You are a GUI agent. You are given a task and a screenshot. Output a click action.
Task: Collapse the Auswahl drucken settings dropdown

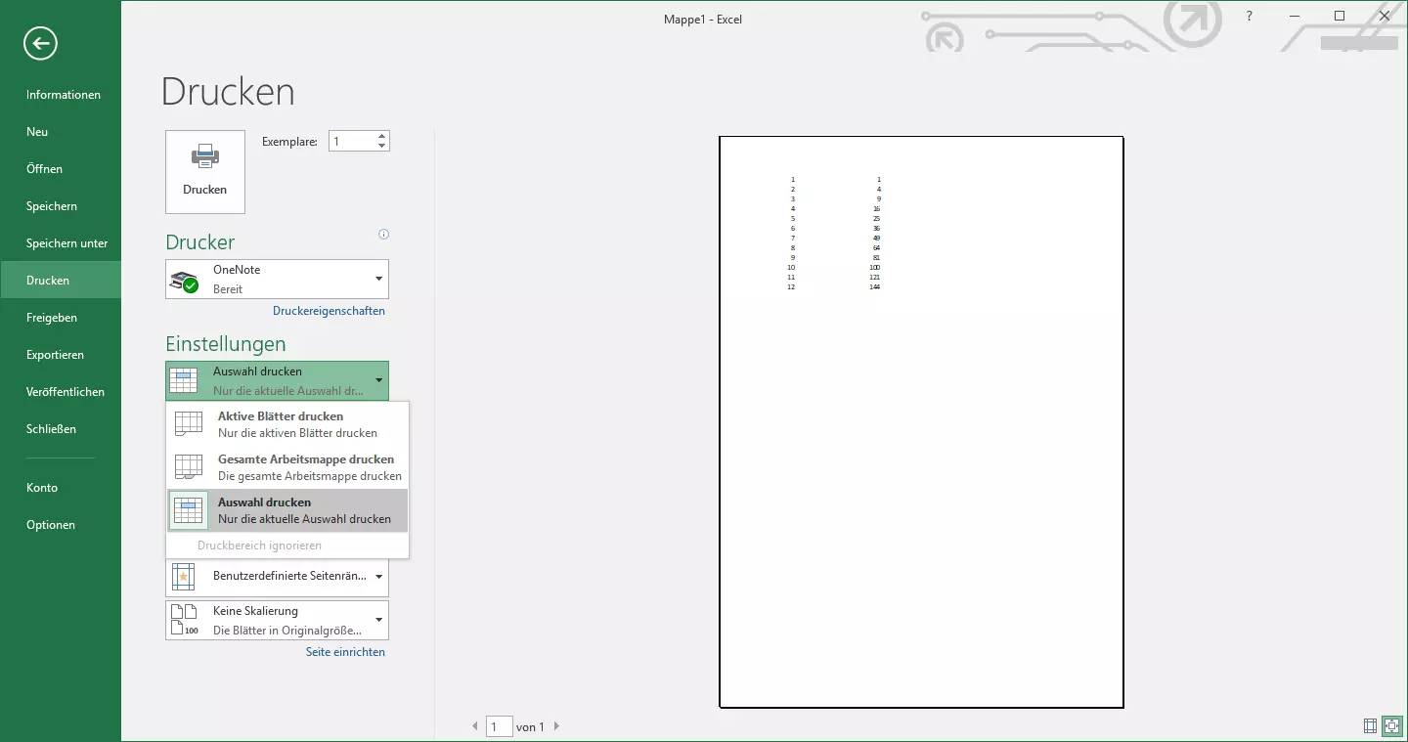378,380
